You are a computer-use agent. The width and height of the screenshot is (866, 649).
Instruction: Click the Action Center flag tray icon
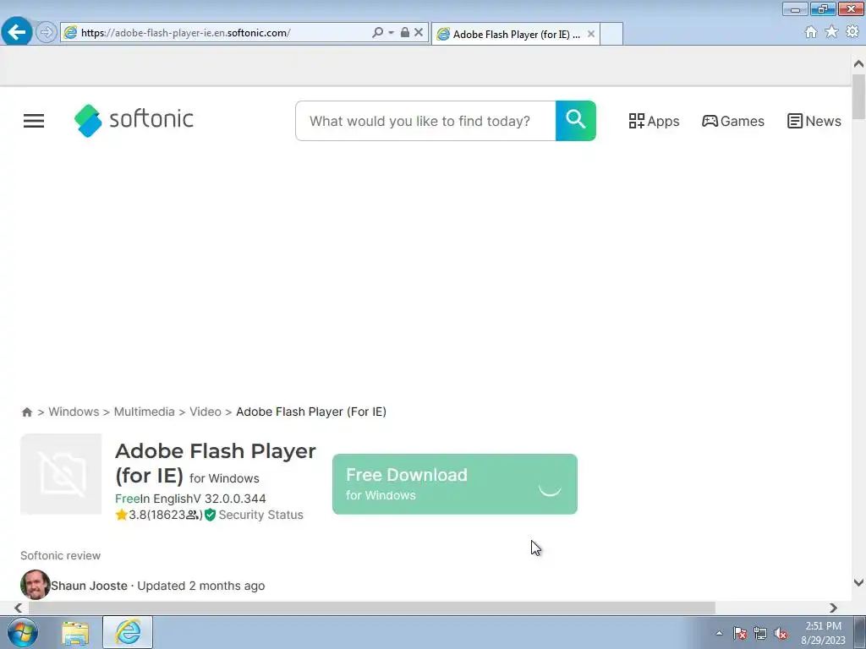[x=740, y=633]
